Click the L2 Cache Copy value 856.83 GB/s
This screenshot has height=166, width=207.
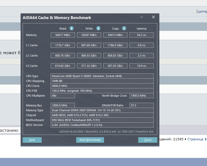point(115,56)
